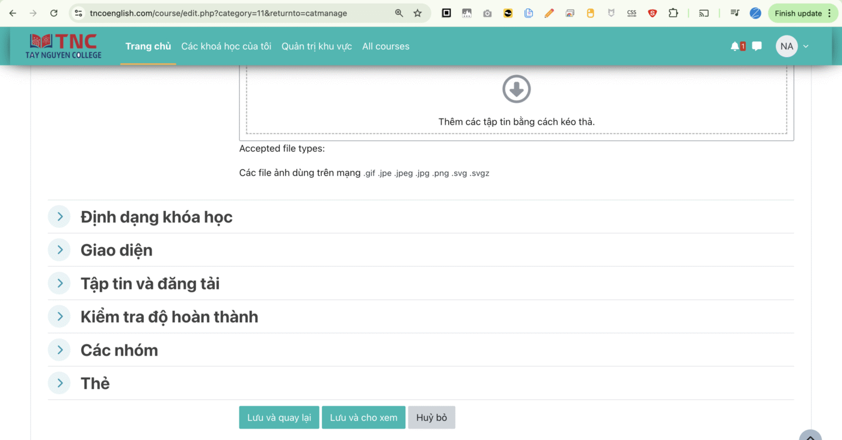
Task: Open the All courses menu item
Action: 386,46
